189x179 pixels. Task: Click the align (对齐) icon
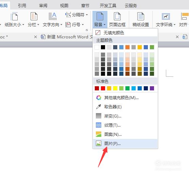[x=185, y=16]
